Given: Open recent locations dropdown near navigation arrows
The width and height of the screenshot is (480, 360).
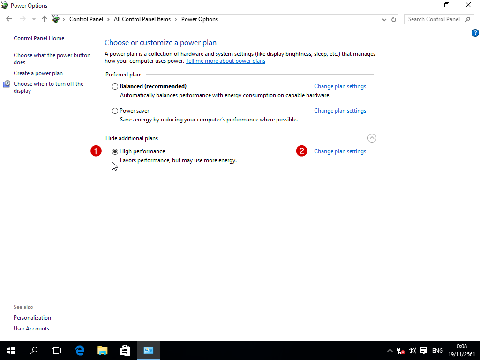Looking at the screenshot, I should (34, 19).
